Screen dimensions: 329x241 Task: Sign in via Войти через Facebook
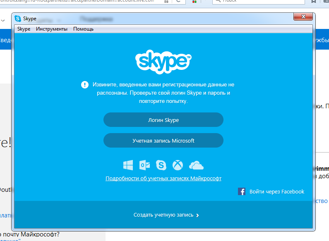[277, 191]
